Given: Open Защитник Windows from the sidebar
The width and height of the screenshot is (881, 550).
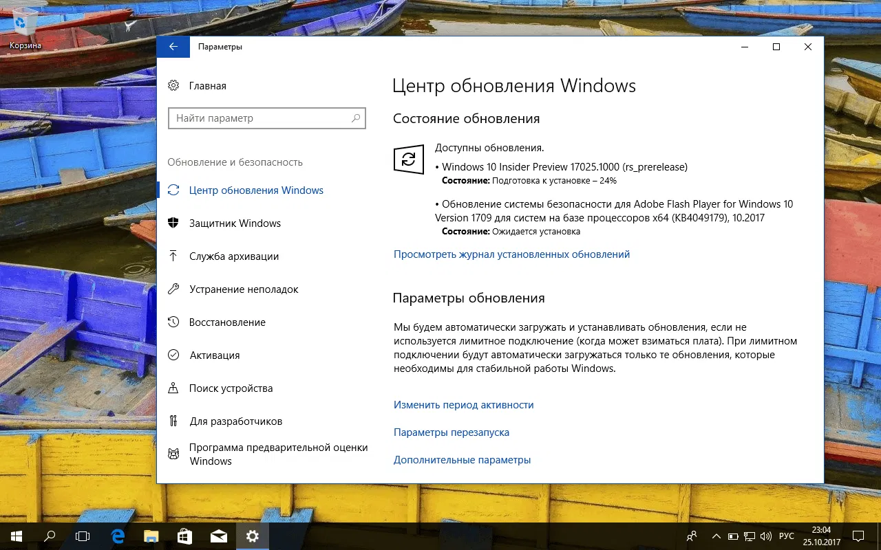Looking at the screenshot, I should 235,223.
